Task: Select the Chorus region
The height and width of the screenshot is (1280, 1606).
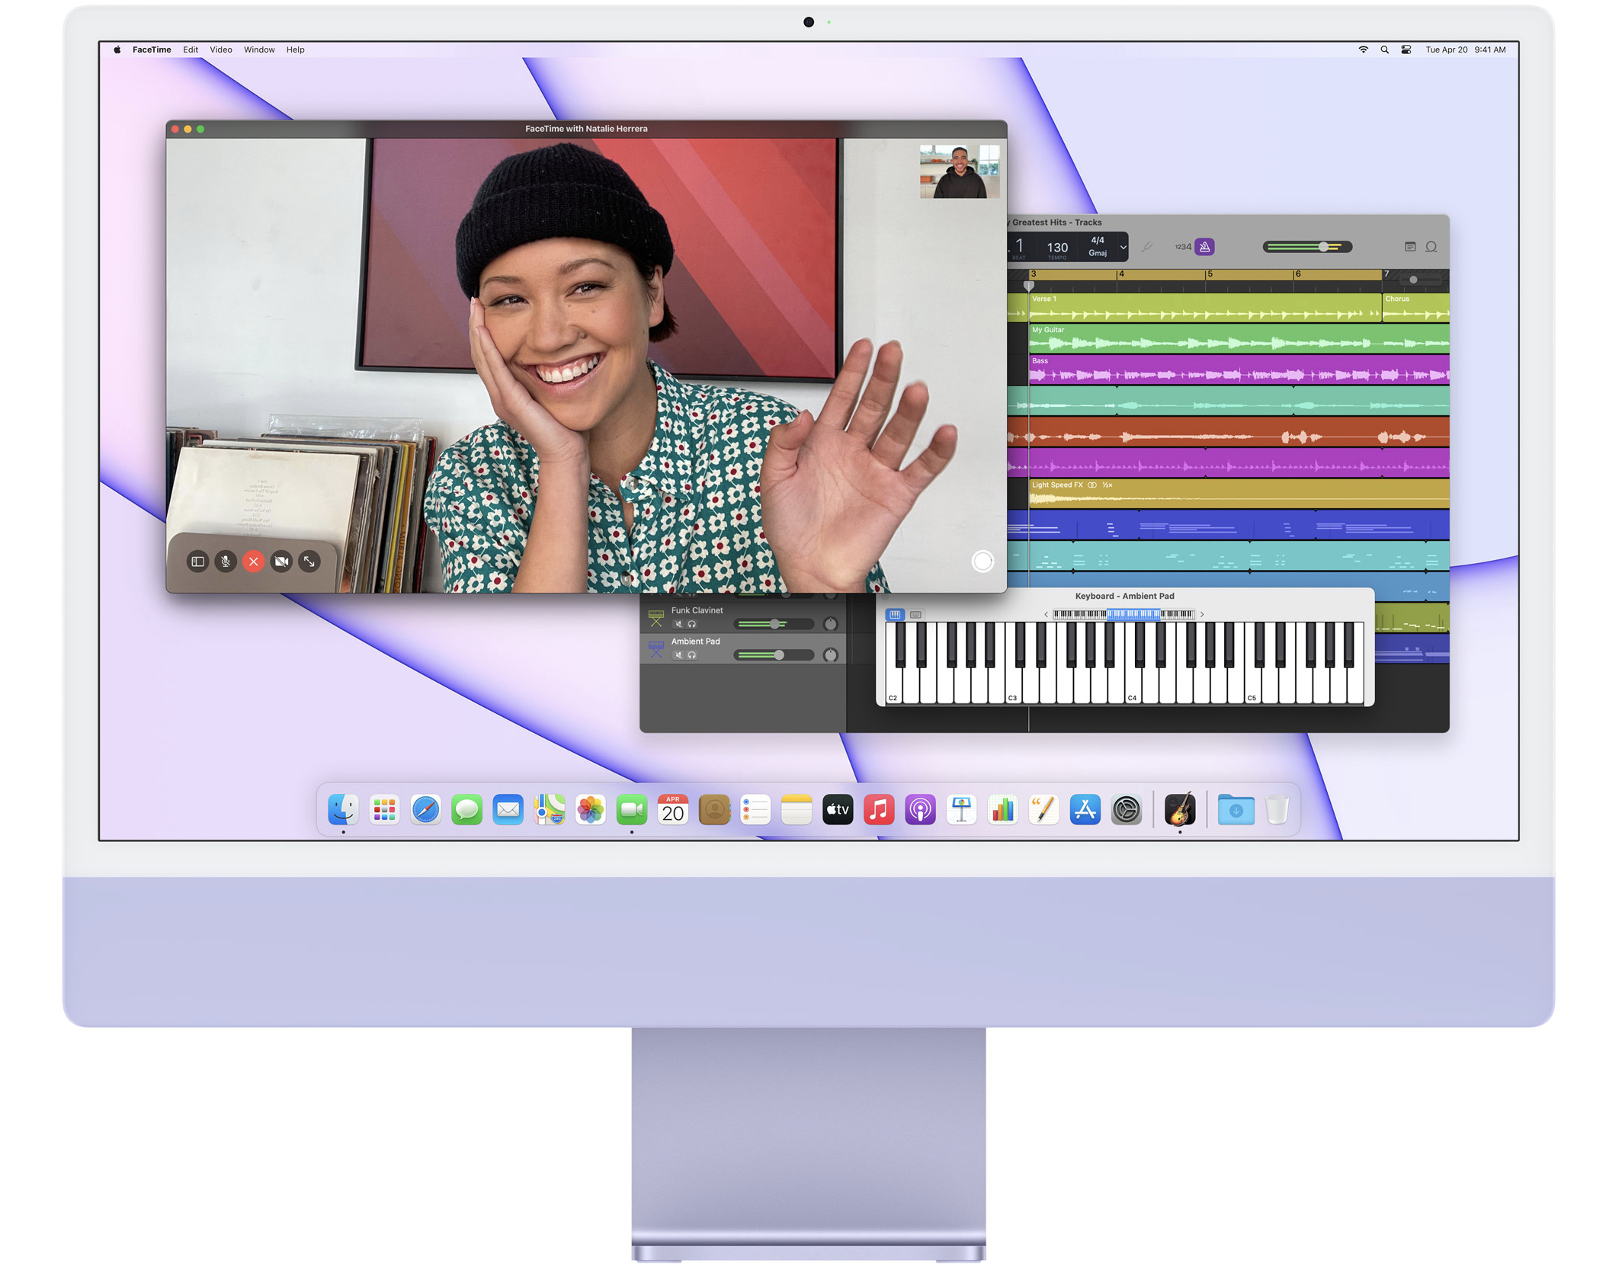Action: coord(1415,308)
